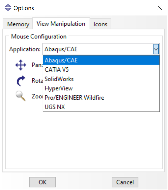
Task: Pick HyperView in the application list
Action: (x=101, y=88)
